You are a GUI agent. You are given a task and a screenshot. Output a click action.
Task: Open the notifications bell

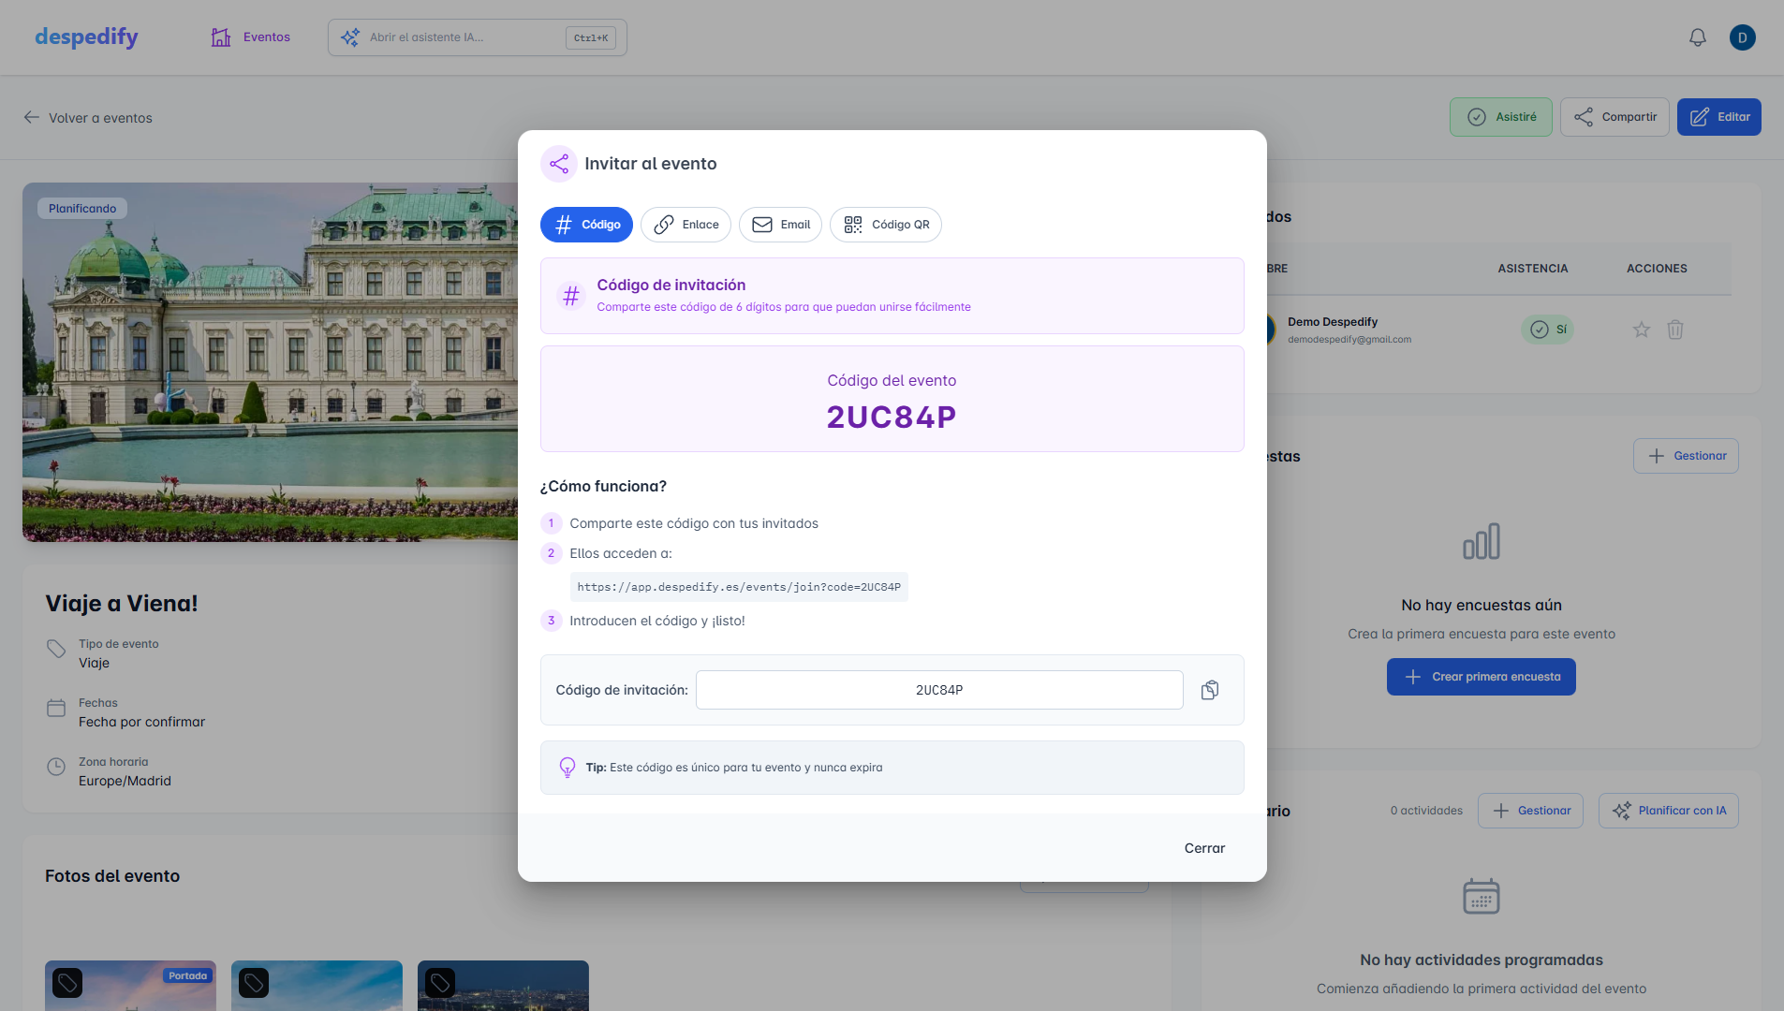click(x=1698, y=37)
